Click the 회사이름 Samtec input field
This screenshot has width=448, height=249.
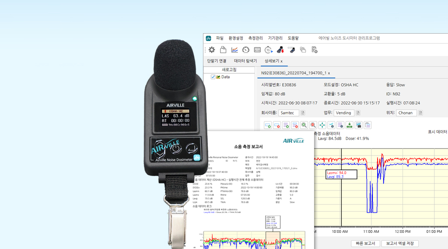(289, 113)
